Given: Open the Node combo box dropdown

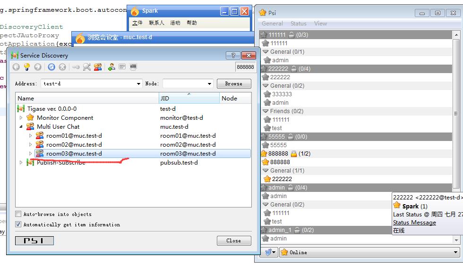Looking at the screenshot, I should click(209, 84).
